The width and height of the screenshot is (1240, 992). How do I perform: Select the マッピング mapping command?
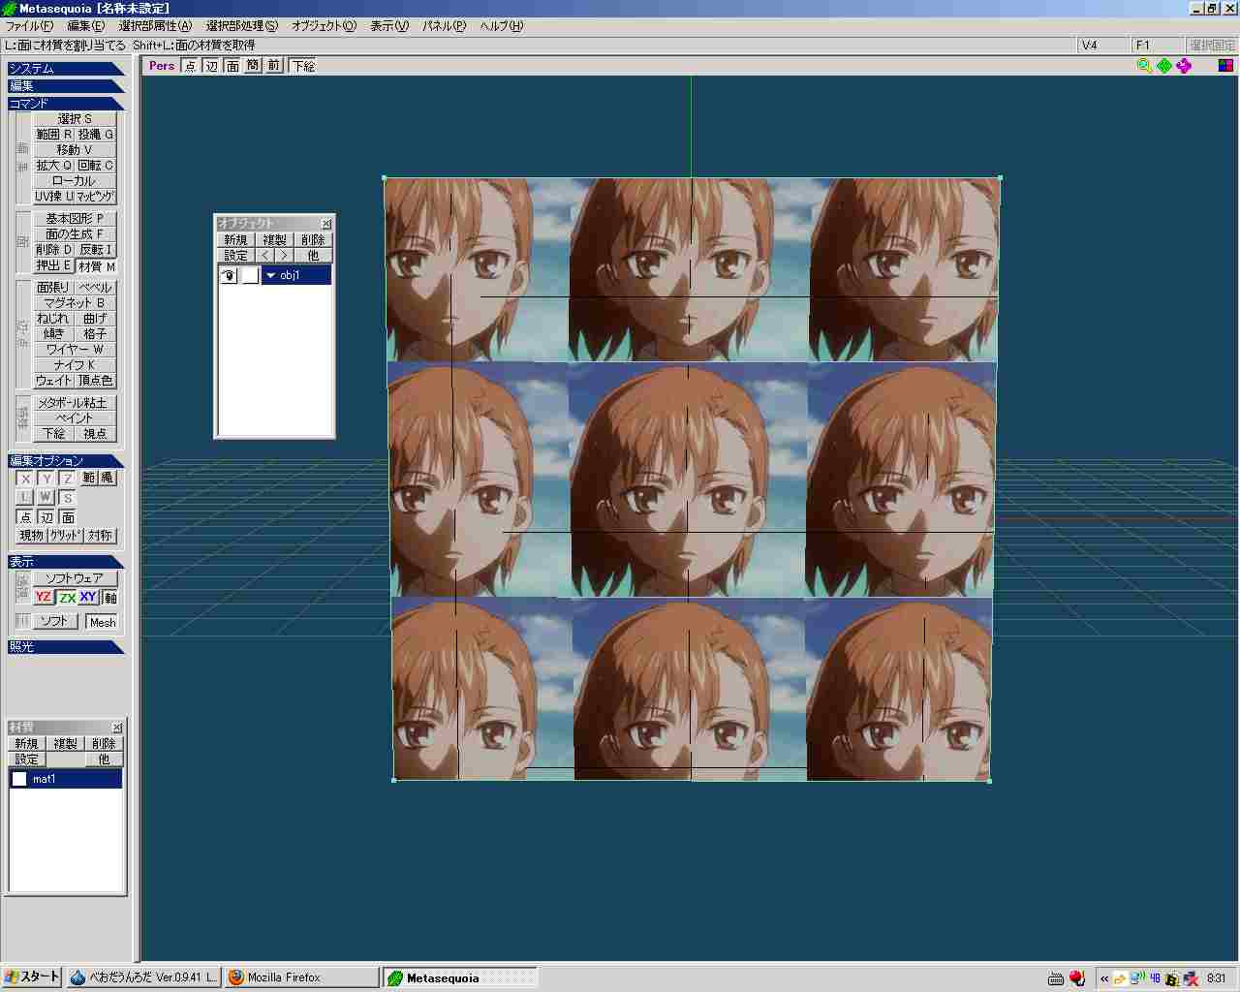(x=96, y=197)
